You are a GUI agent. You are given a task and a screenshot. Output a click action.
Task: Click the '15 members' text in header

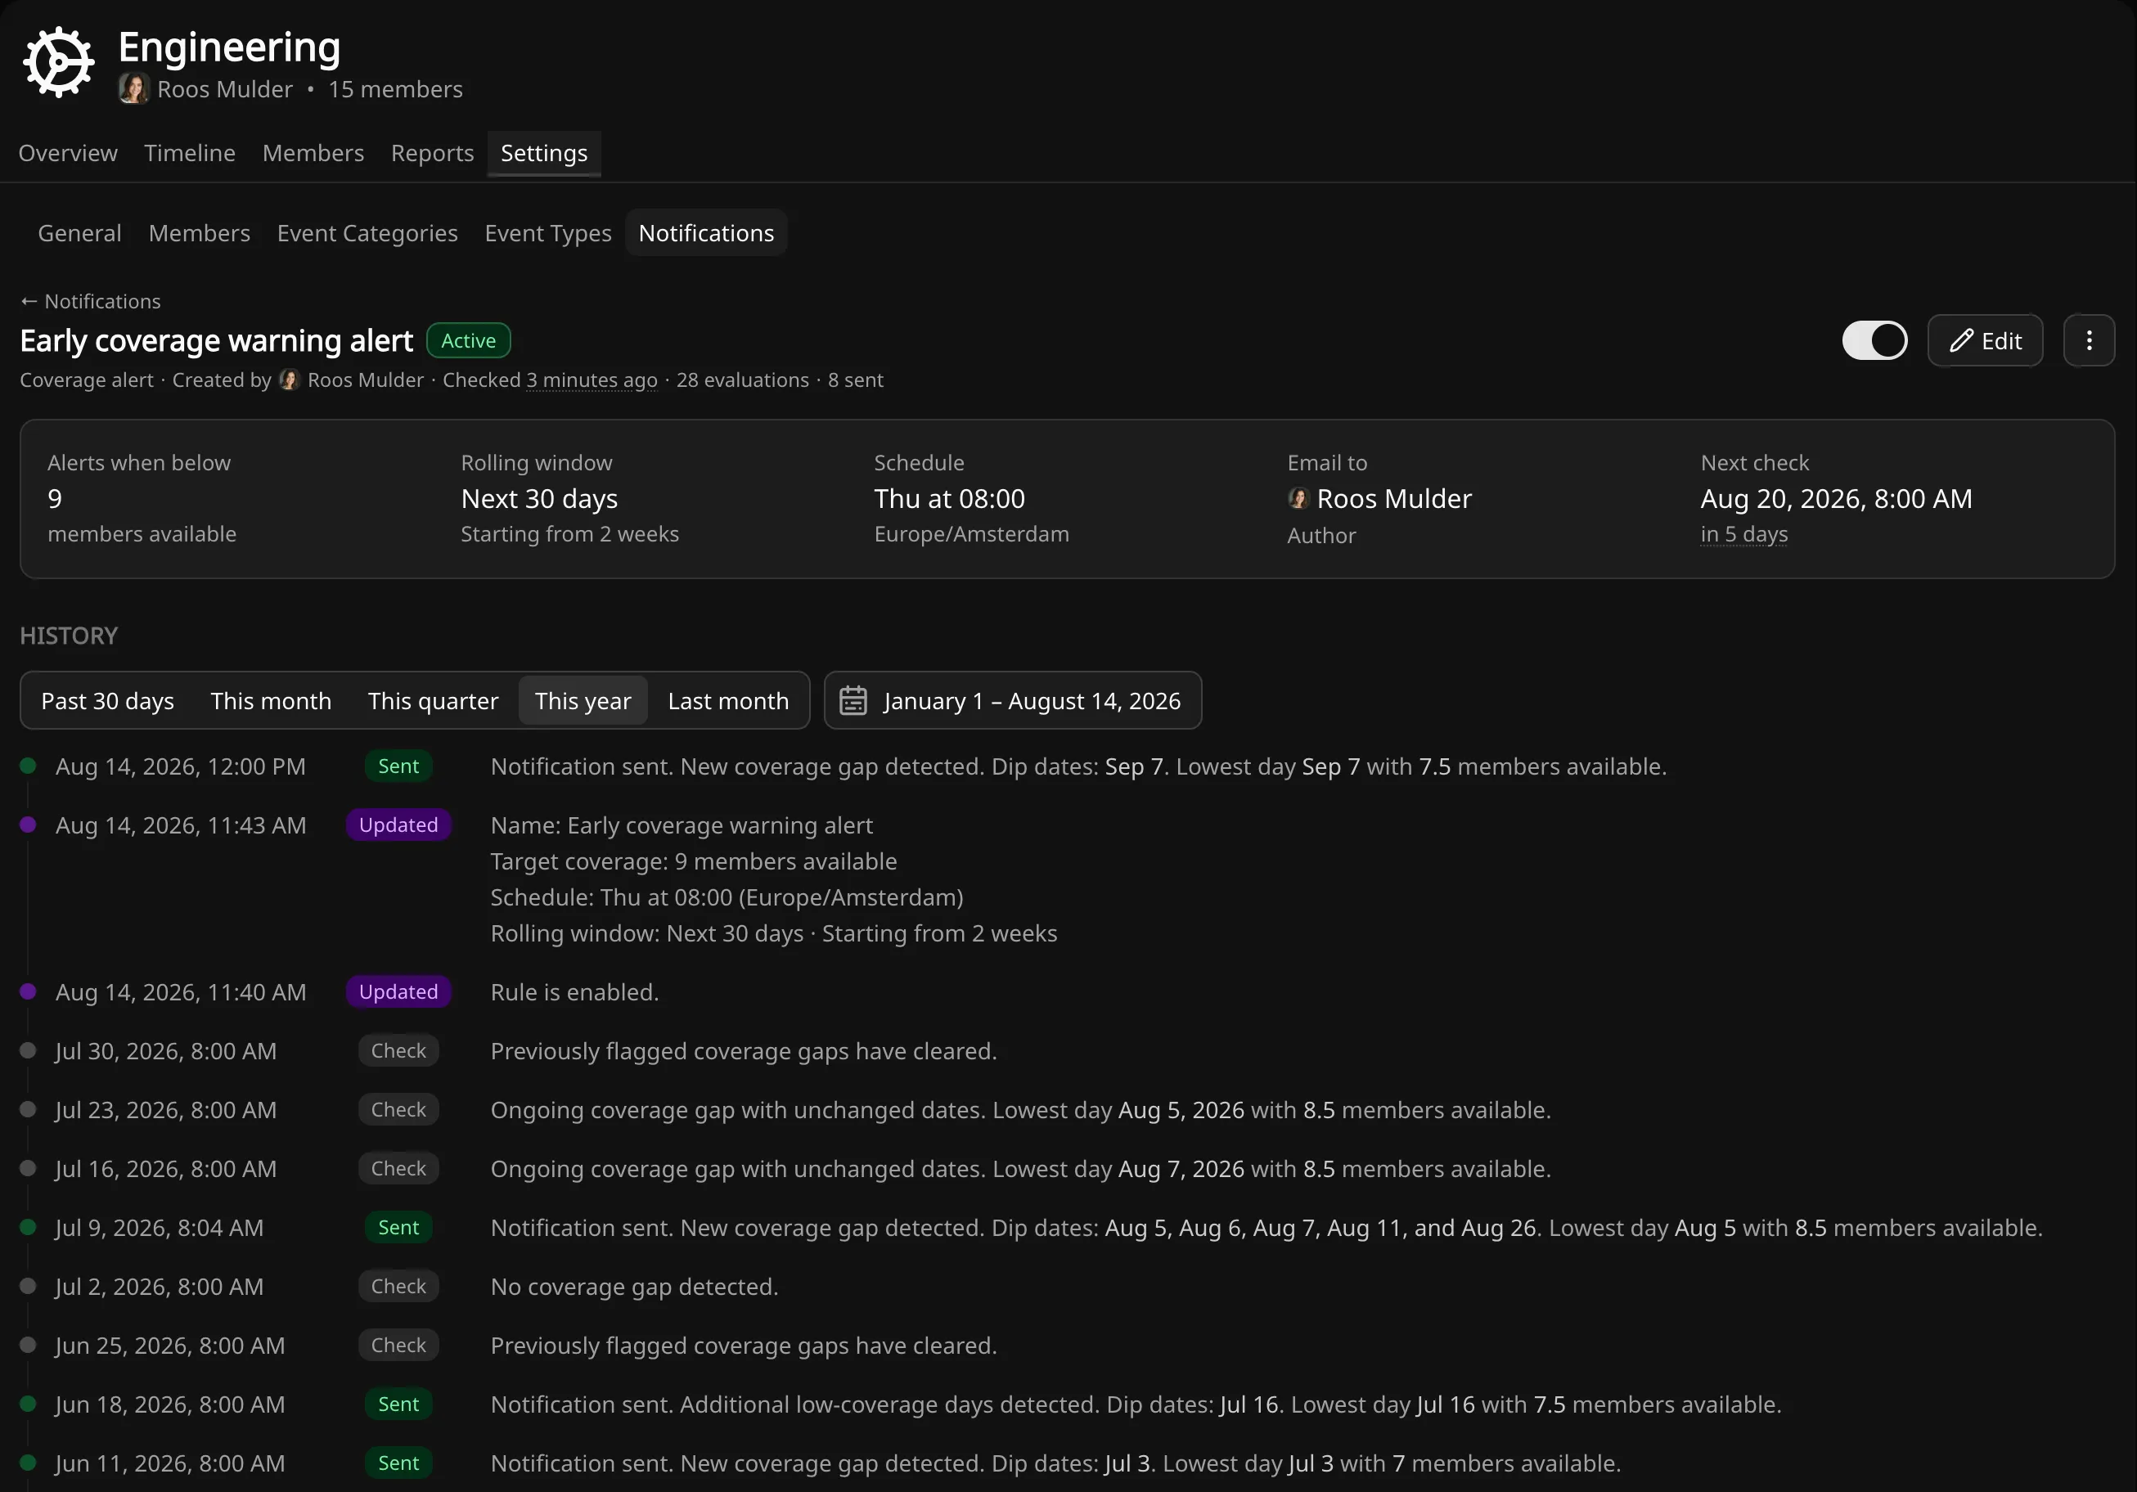tap(394, 89)
